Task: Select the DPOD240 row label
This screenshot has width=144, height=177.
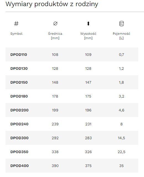Action: point(19,124)
